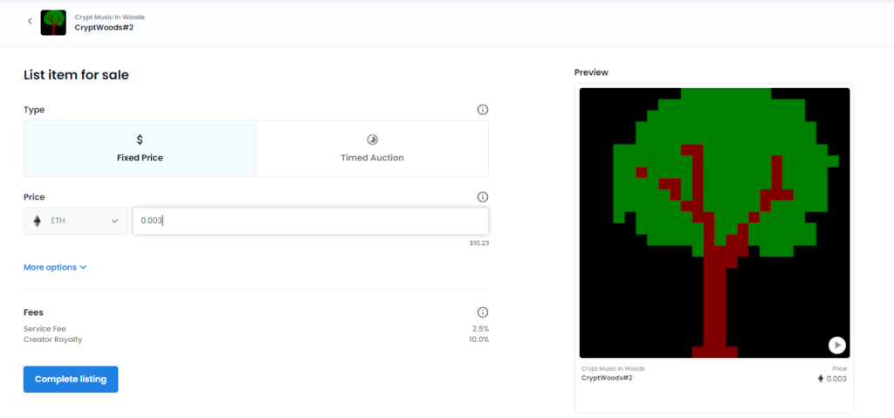The width and height of the screenshot is (894, 418).
Task: Click the Creator Royalty label
Action: [53, 339]
